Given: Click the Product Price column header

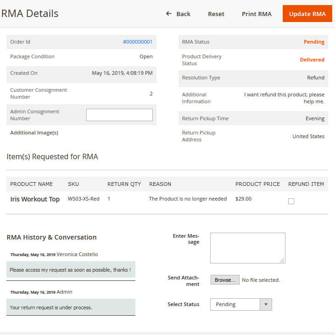Looking at the screenshot, I should click(x=257, y=184).
